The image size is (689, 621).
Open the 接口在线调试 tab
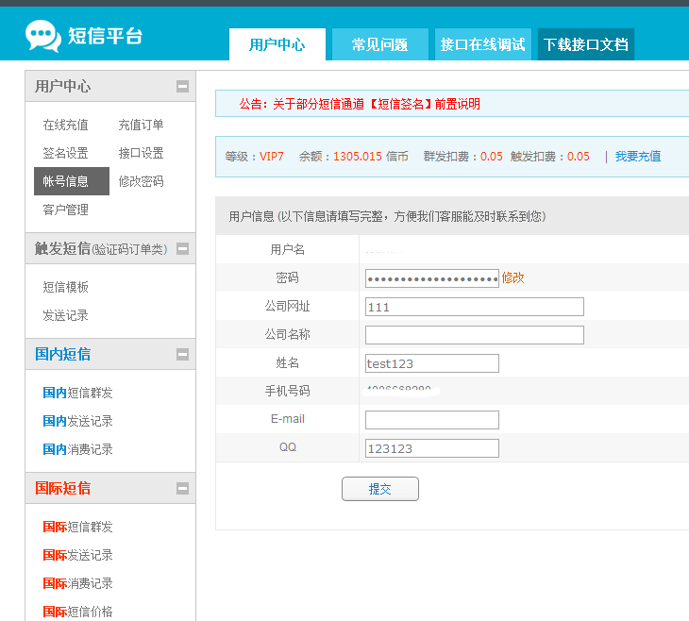482,44
